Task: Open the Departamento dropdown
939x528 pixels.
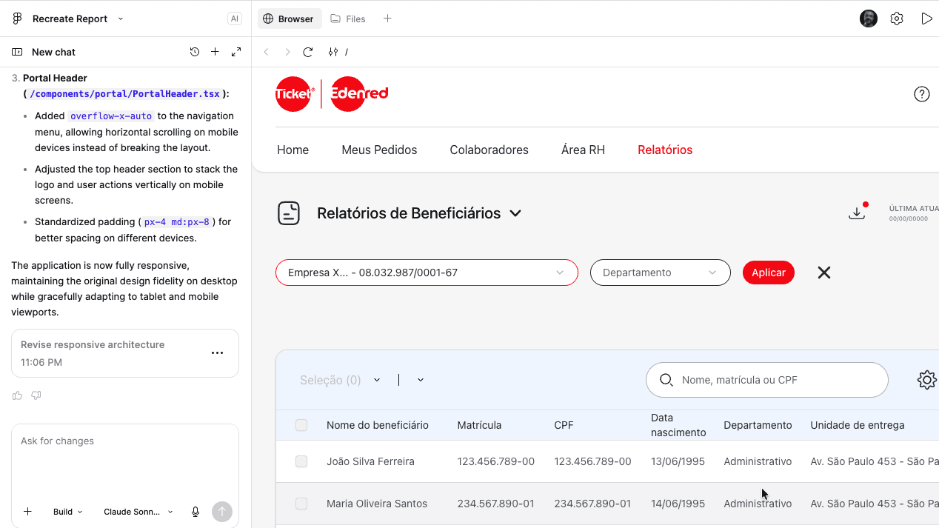Action: click(x=661, y=273)
